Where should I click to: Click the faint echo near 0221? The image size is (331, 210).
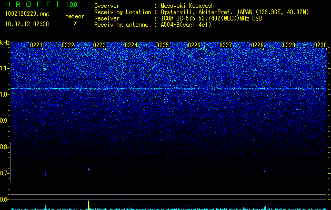pos(45,174)
